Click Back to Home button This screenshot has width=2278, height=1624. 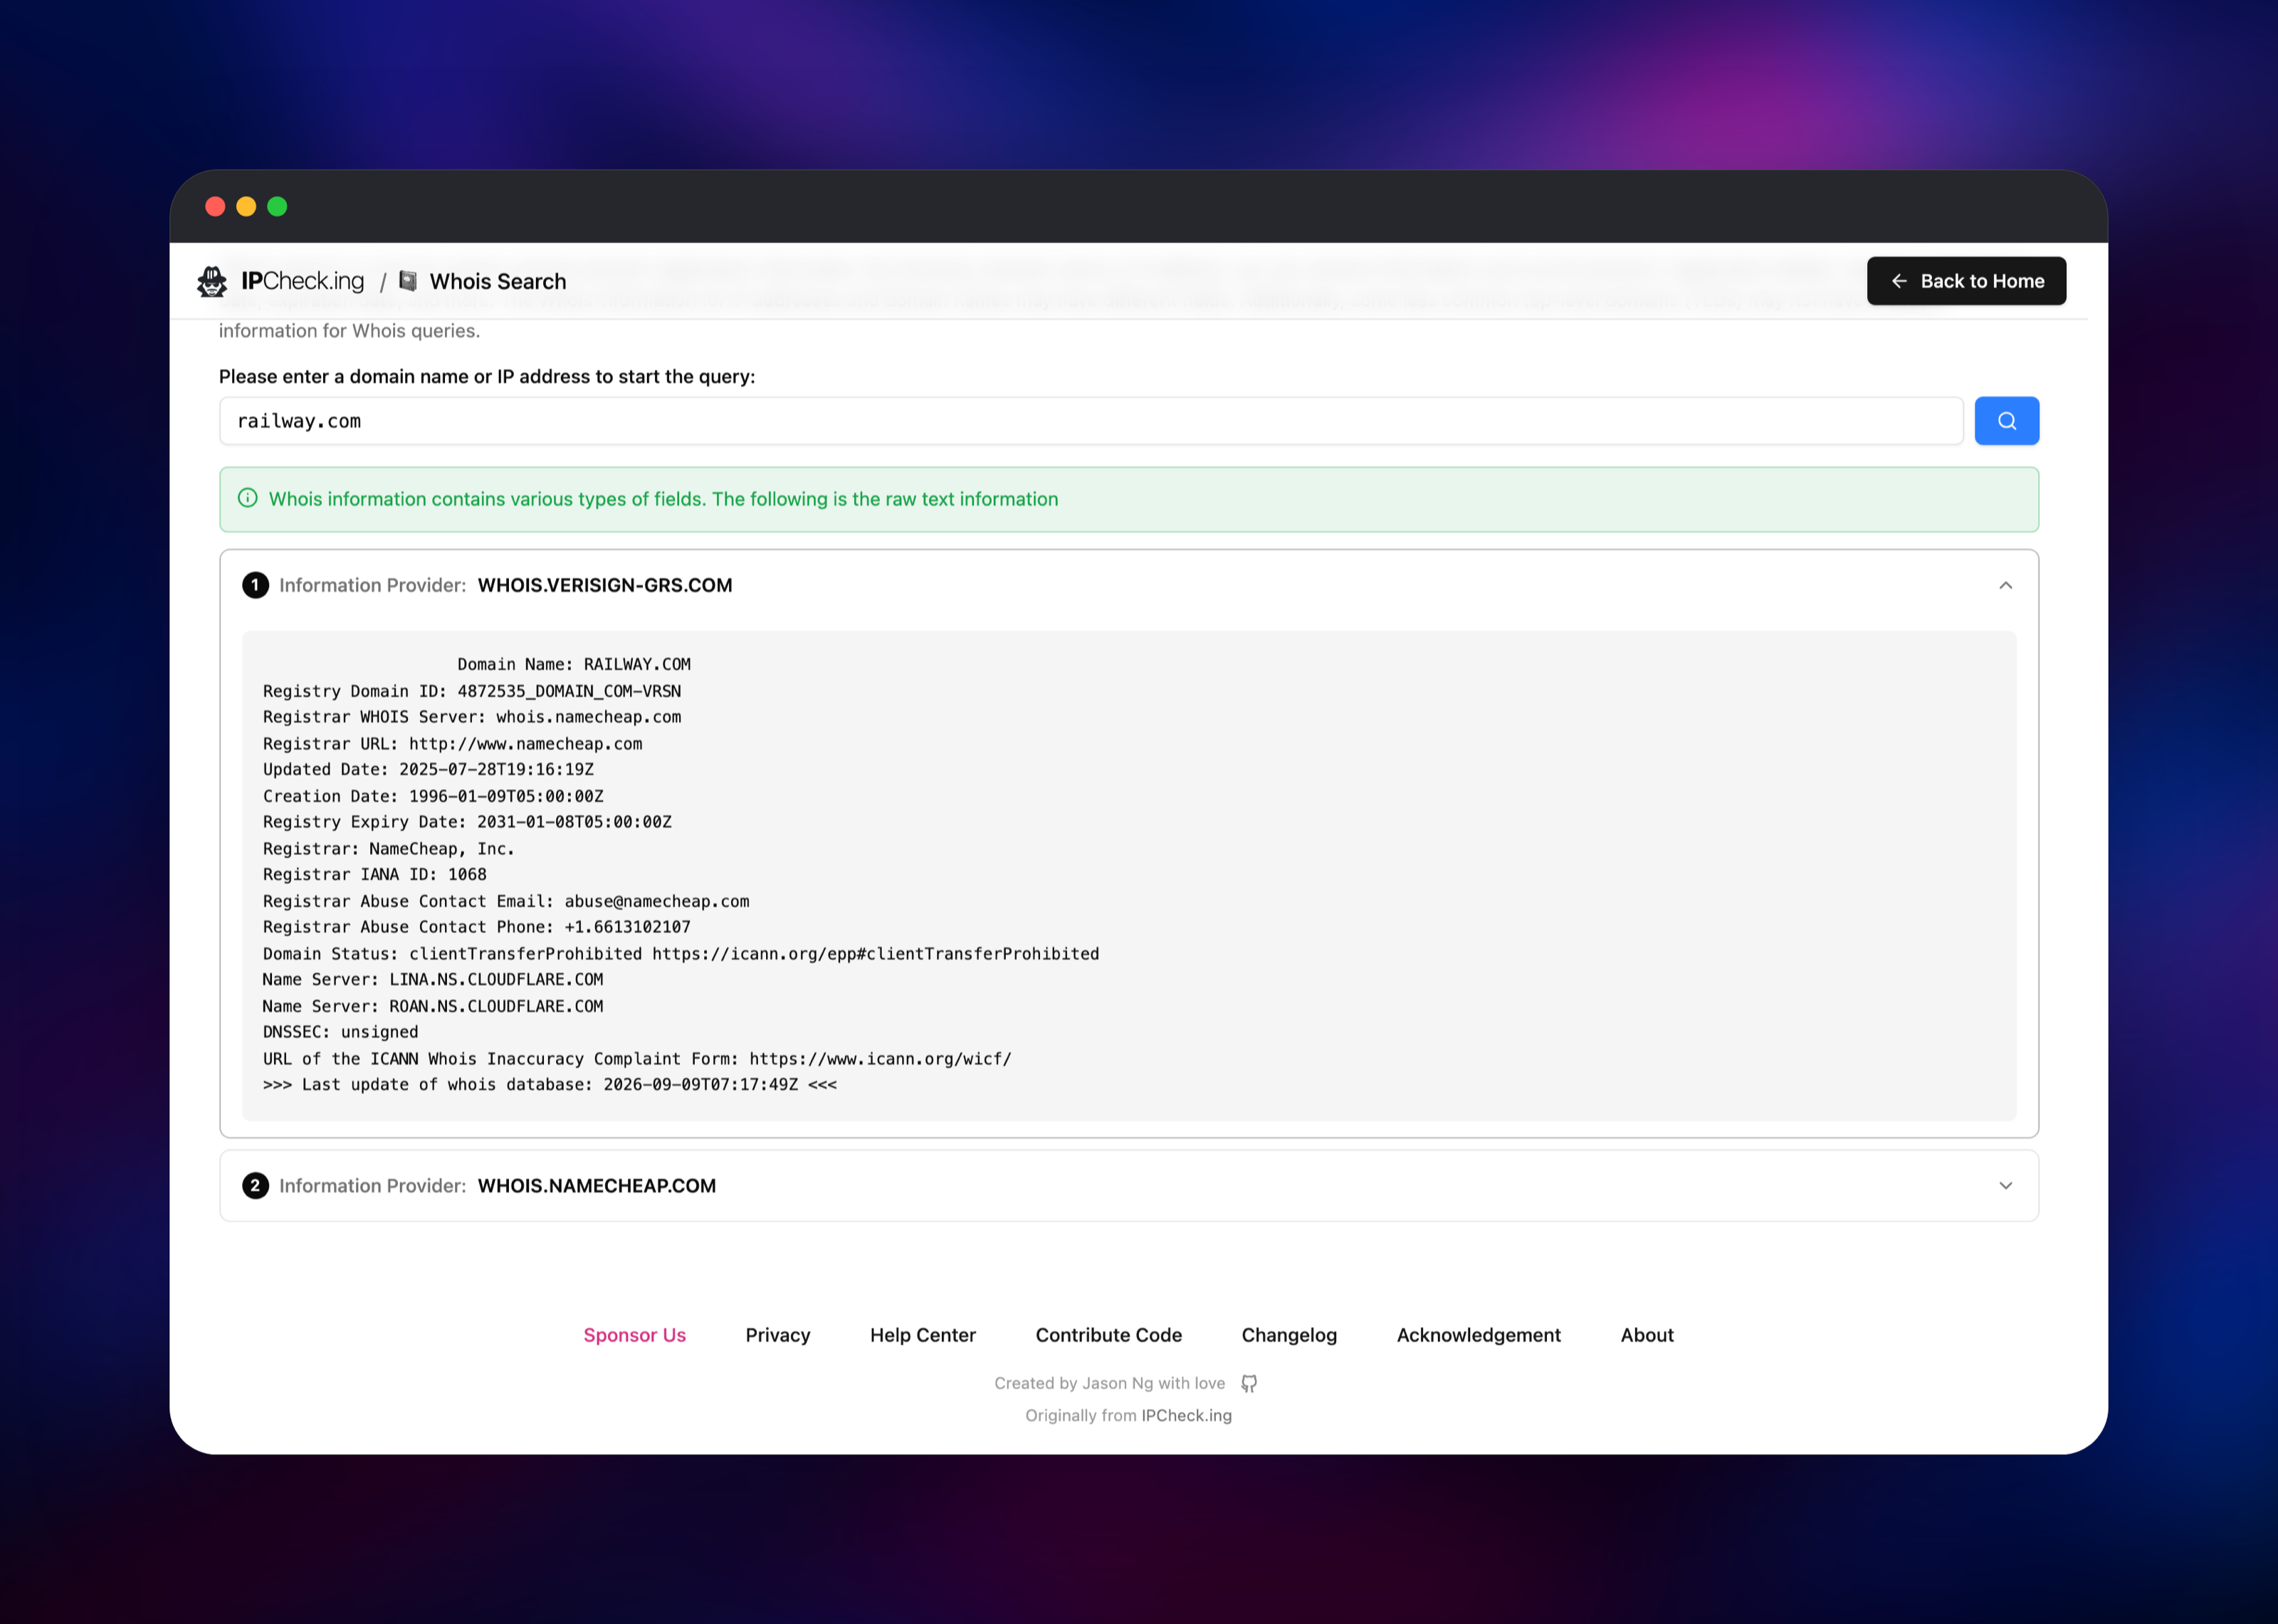pyautogui.click(x=1966, y=281)
